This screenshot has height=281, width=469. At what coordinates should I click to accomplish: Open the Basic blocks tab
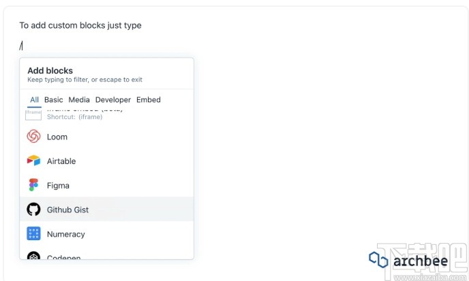pos(53,100)
